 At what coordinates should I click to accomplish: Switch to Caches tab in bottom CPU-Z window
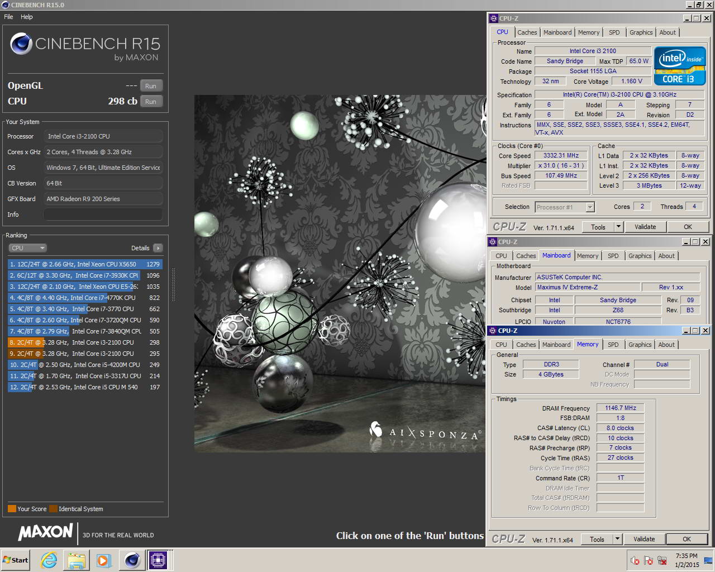(x=526, y=345)
